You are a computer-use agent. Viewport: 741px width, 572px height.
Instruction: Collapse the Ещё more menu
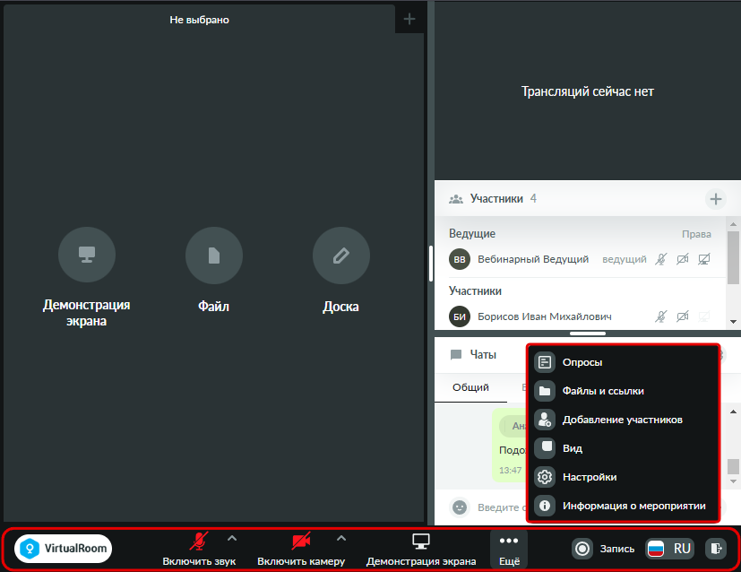point(509,550)
